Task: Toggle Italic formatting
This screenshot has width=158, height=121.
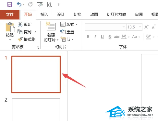Action: [95, 37]
